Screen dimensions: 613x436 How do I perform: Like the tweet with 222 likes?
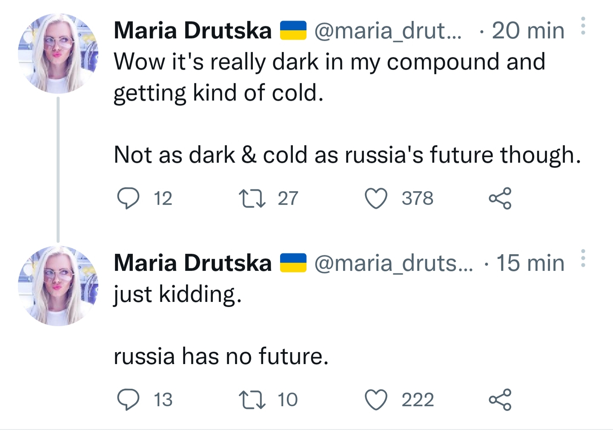click(376, 400)
